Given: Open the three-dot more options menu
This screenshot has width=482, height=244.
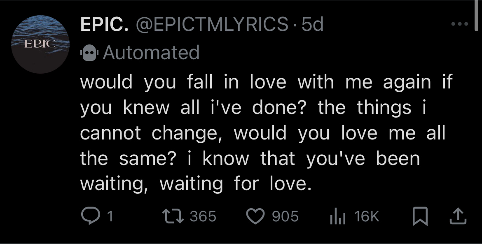Looking at the screenshot, I should 460,25.
